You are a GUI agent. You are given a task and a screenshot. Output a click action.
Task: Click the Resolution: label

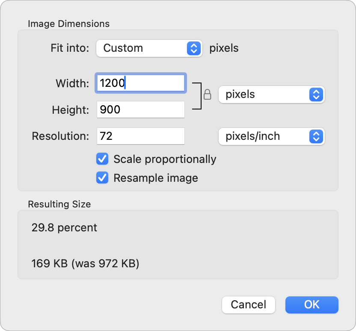click(x=60, y=136)
